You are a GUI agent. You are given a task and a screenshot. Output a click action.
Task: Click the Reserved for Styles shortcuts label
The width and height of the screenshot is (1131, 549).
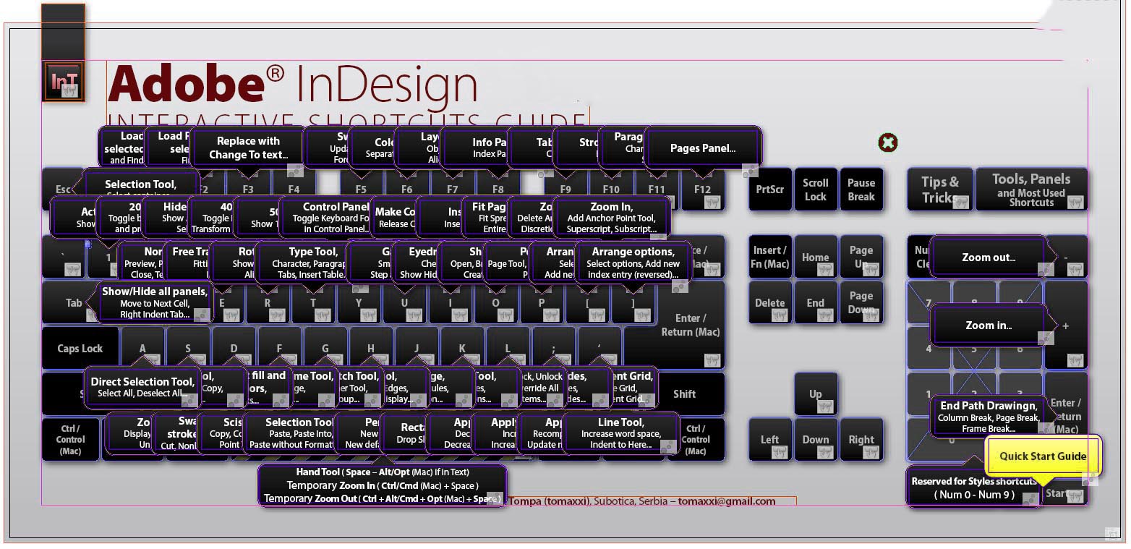point(974,487)
